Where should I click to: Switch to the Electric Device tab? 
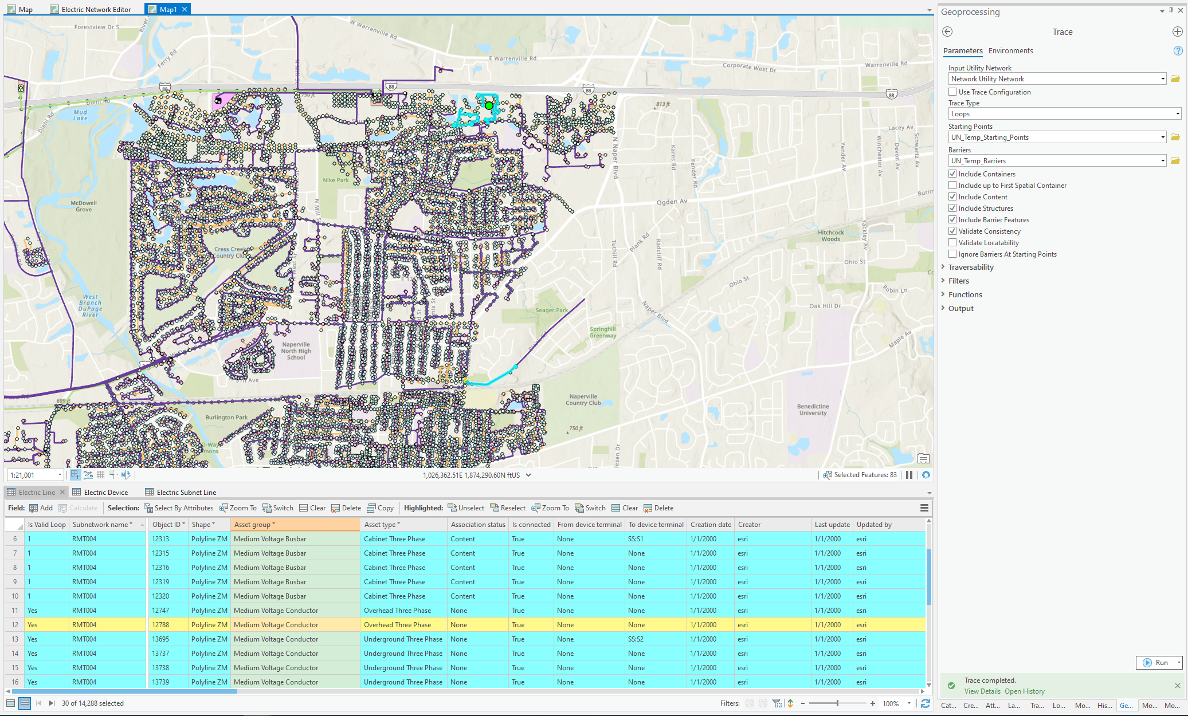tap(102, 492)
